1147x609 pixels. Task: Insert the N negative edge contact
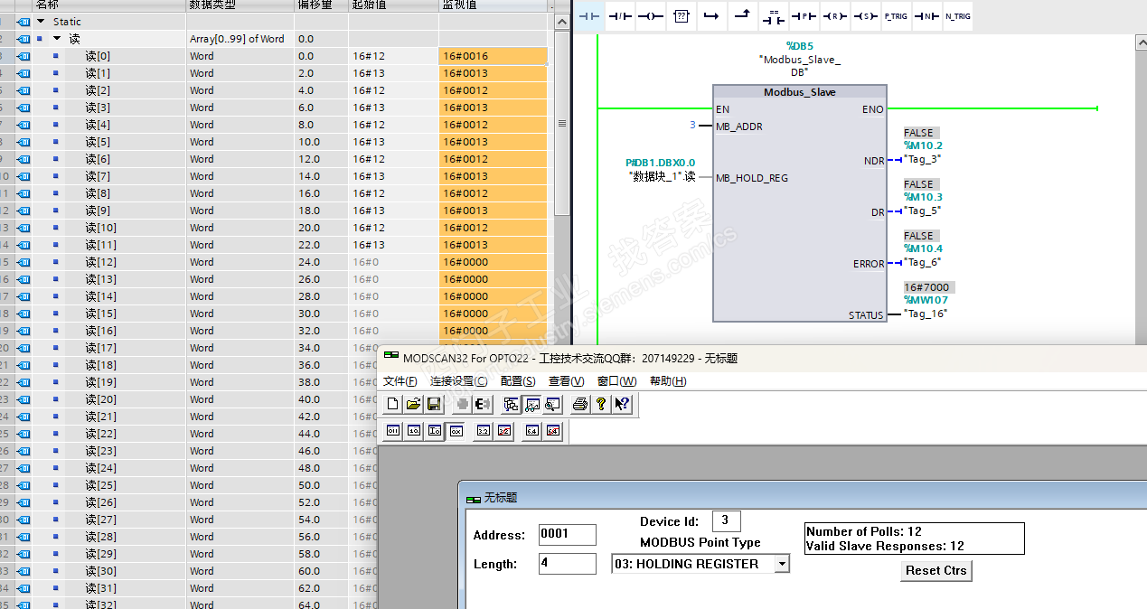(926, 16)
